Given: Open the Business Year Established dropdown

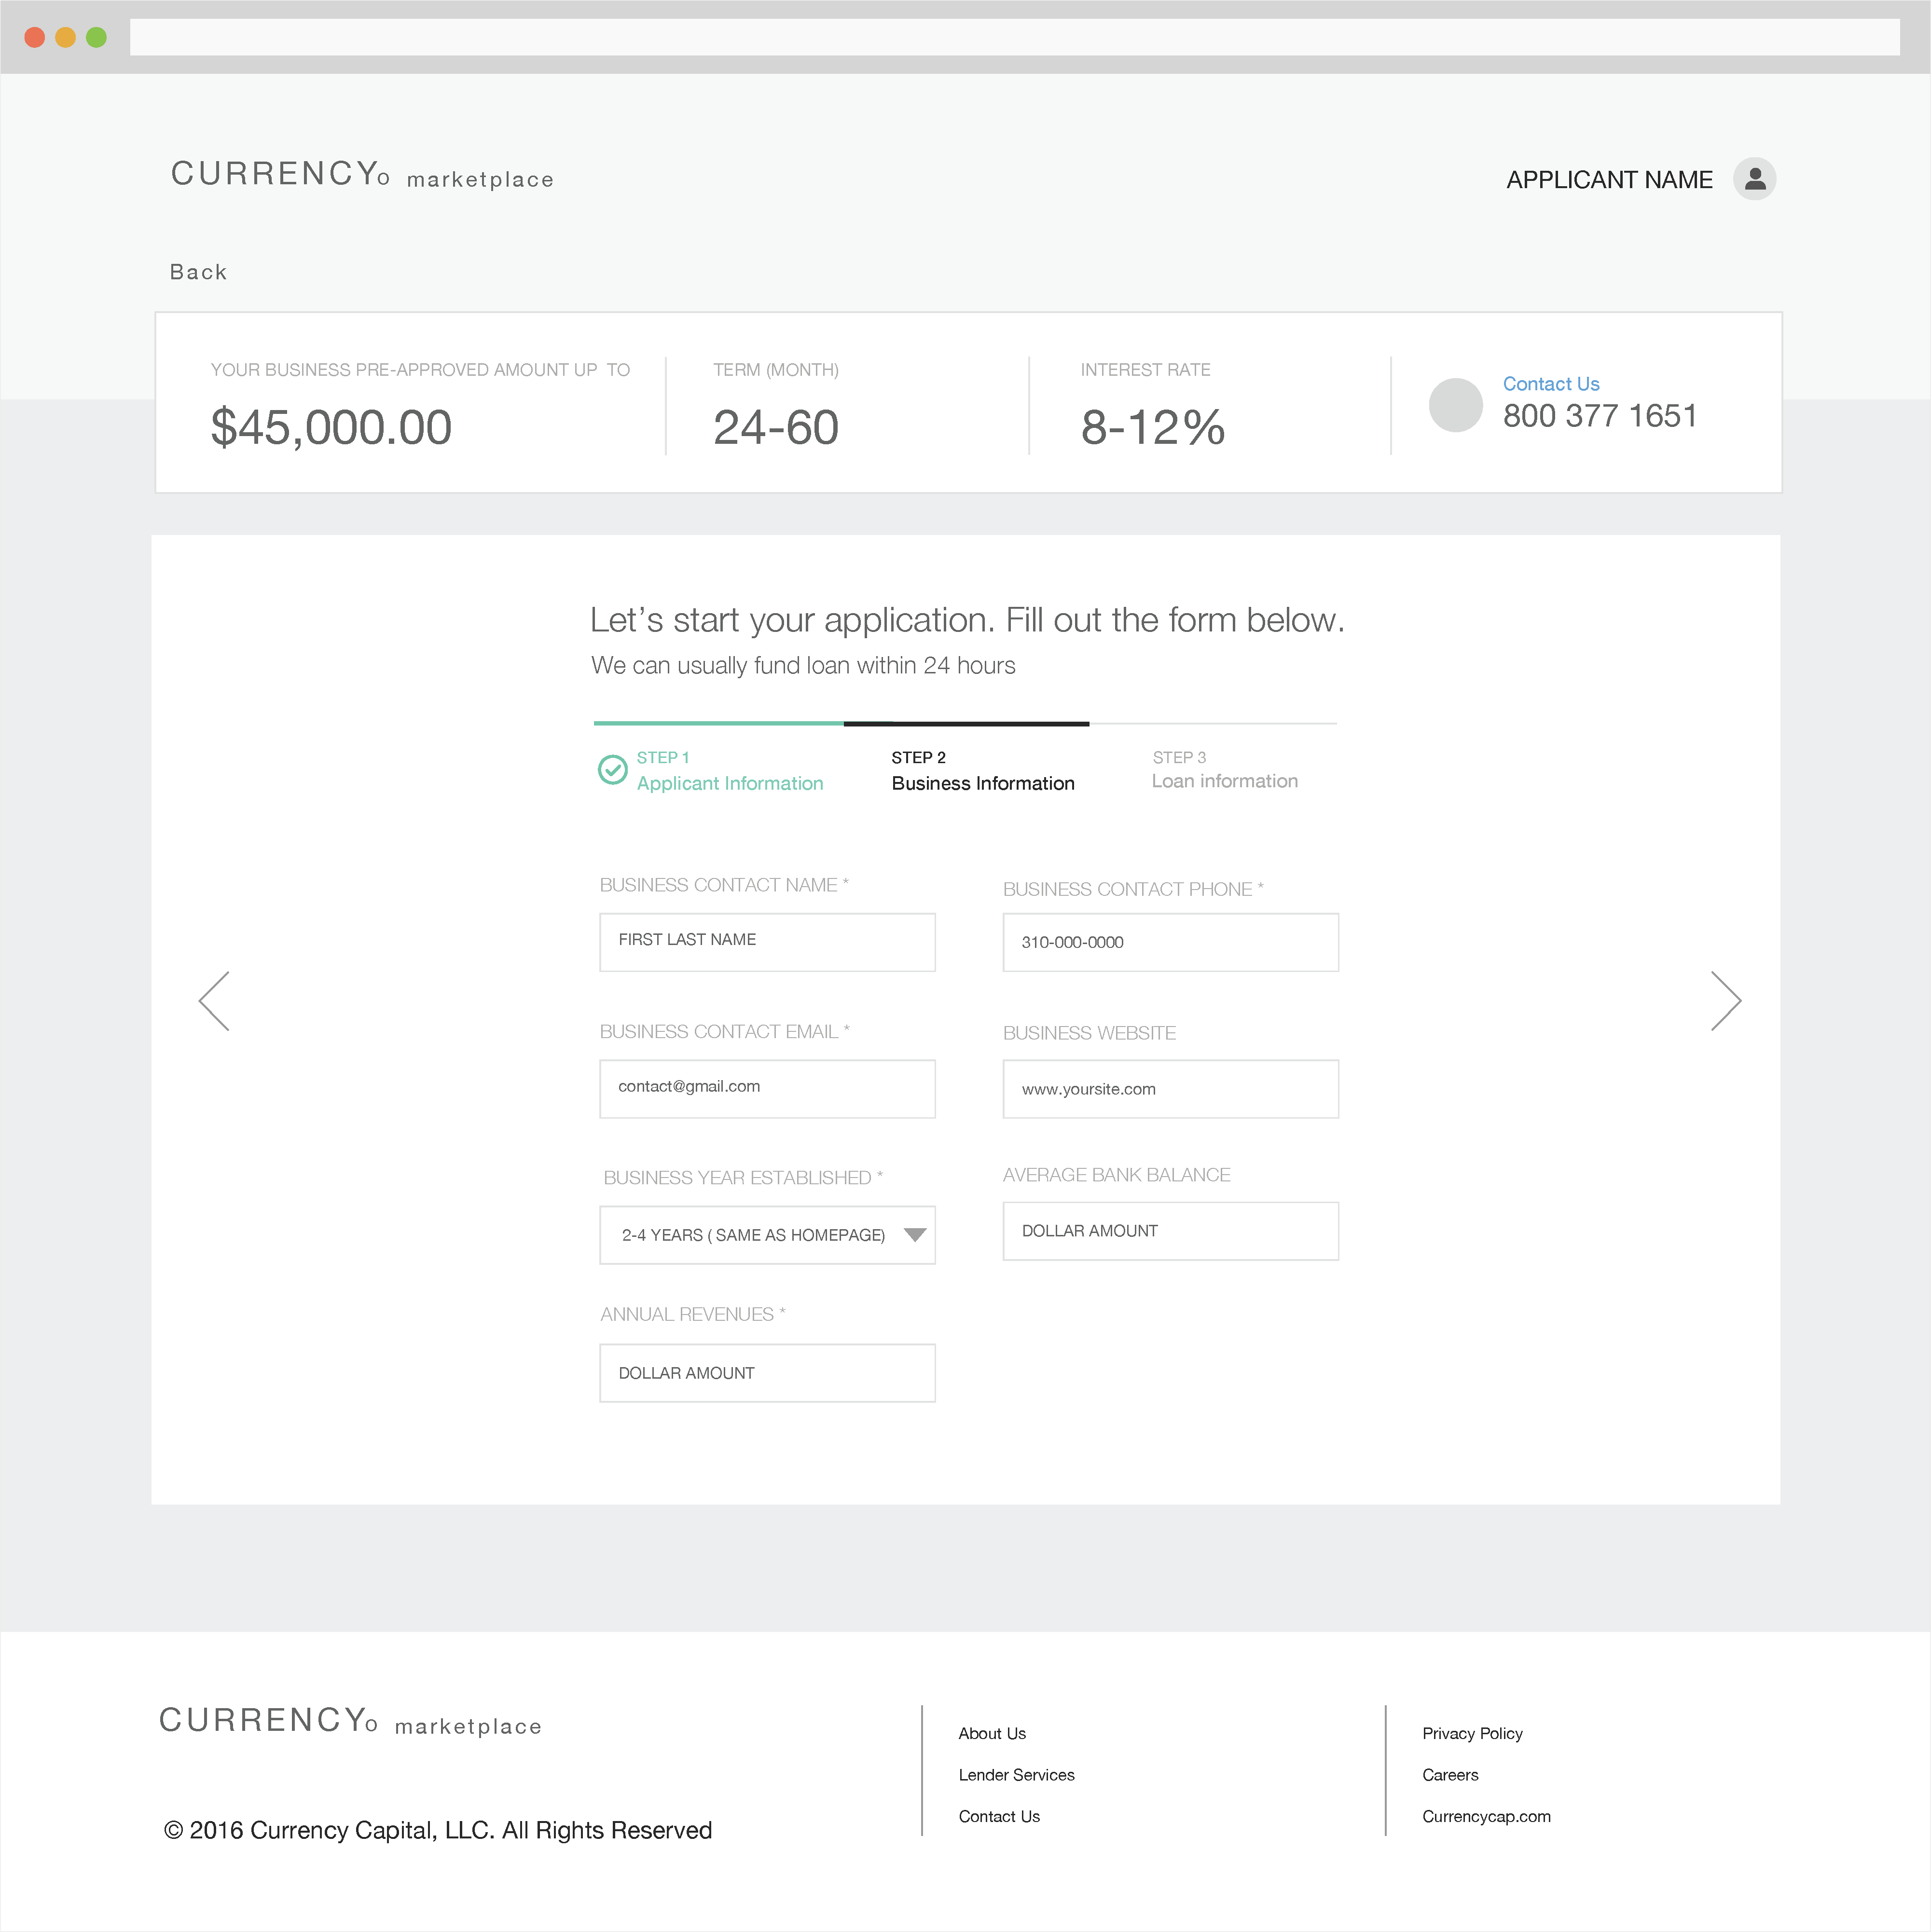Looking at the screenshot, I should pyautogui.click(x=767, y=1235).
